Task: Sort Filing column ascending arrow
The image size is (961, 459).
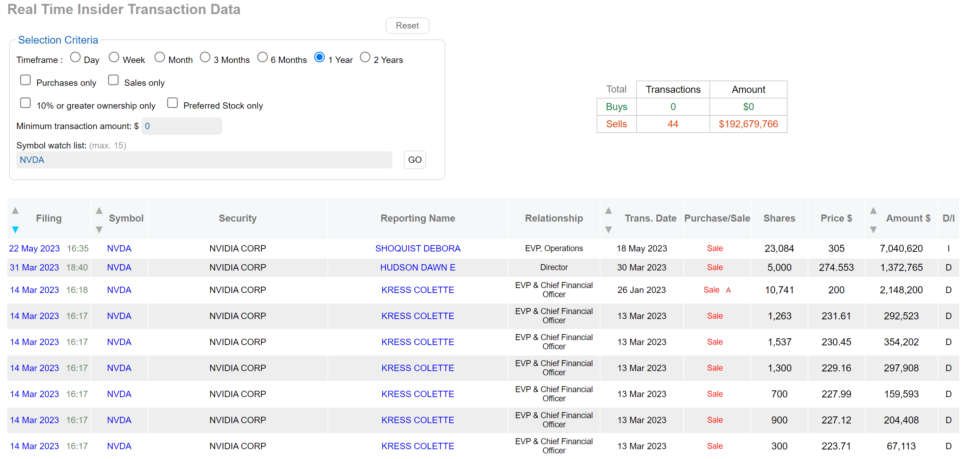Action: [x=15, y=210]
